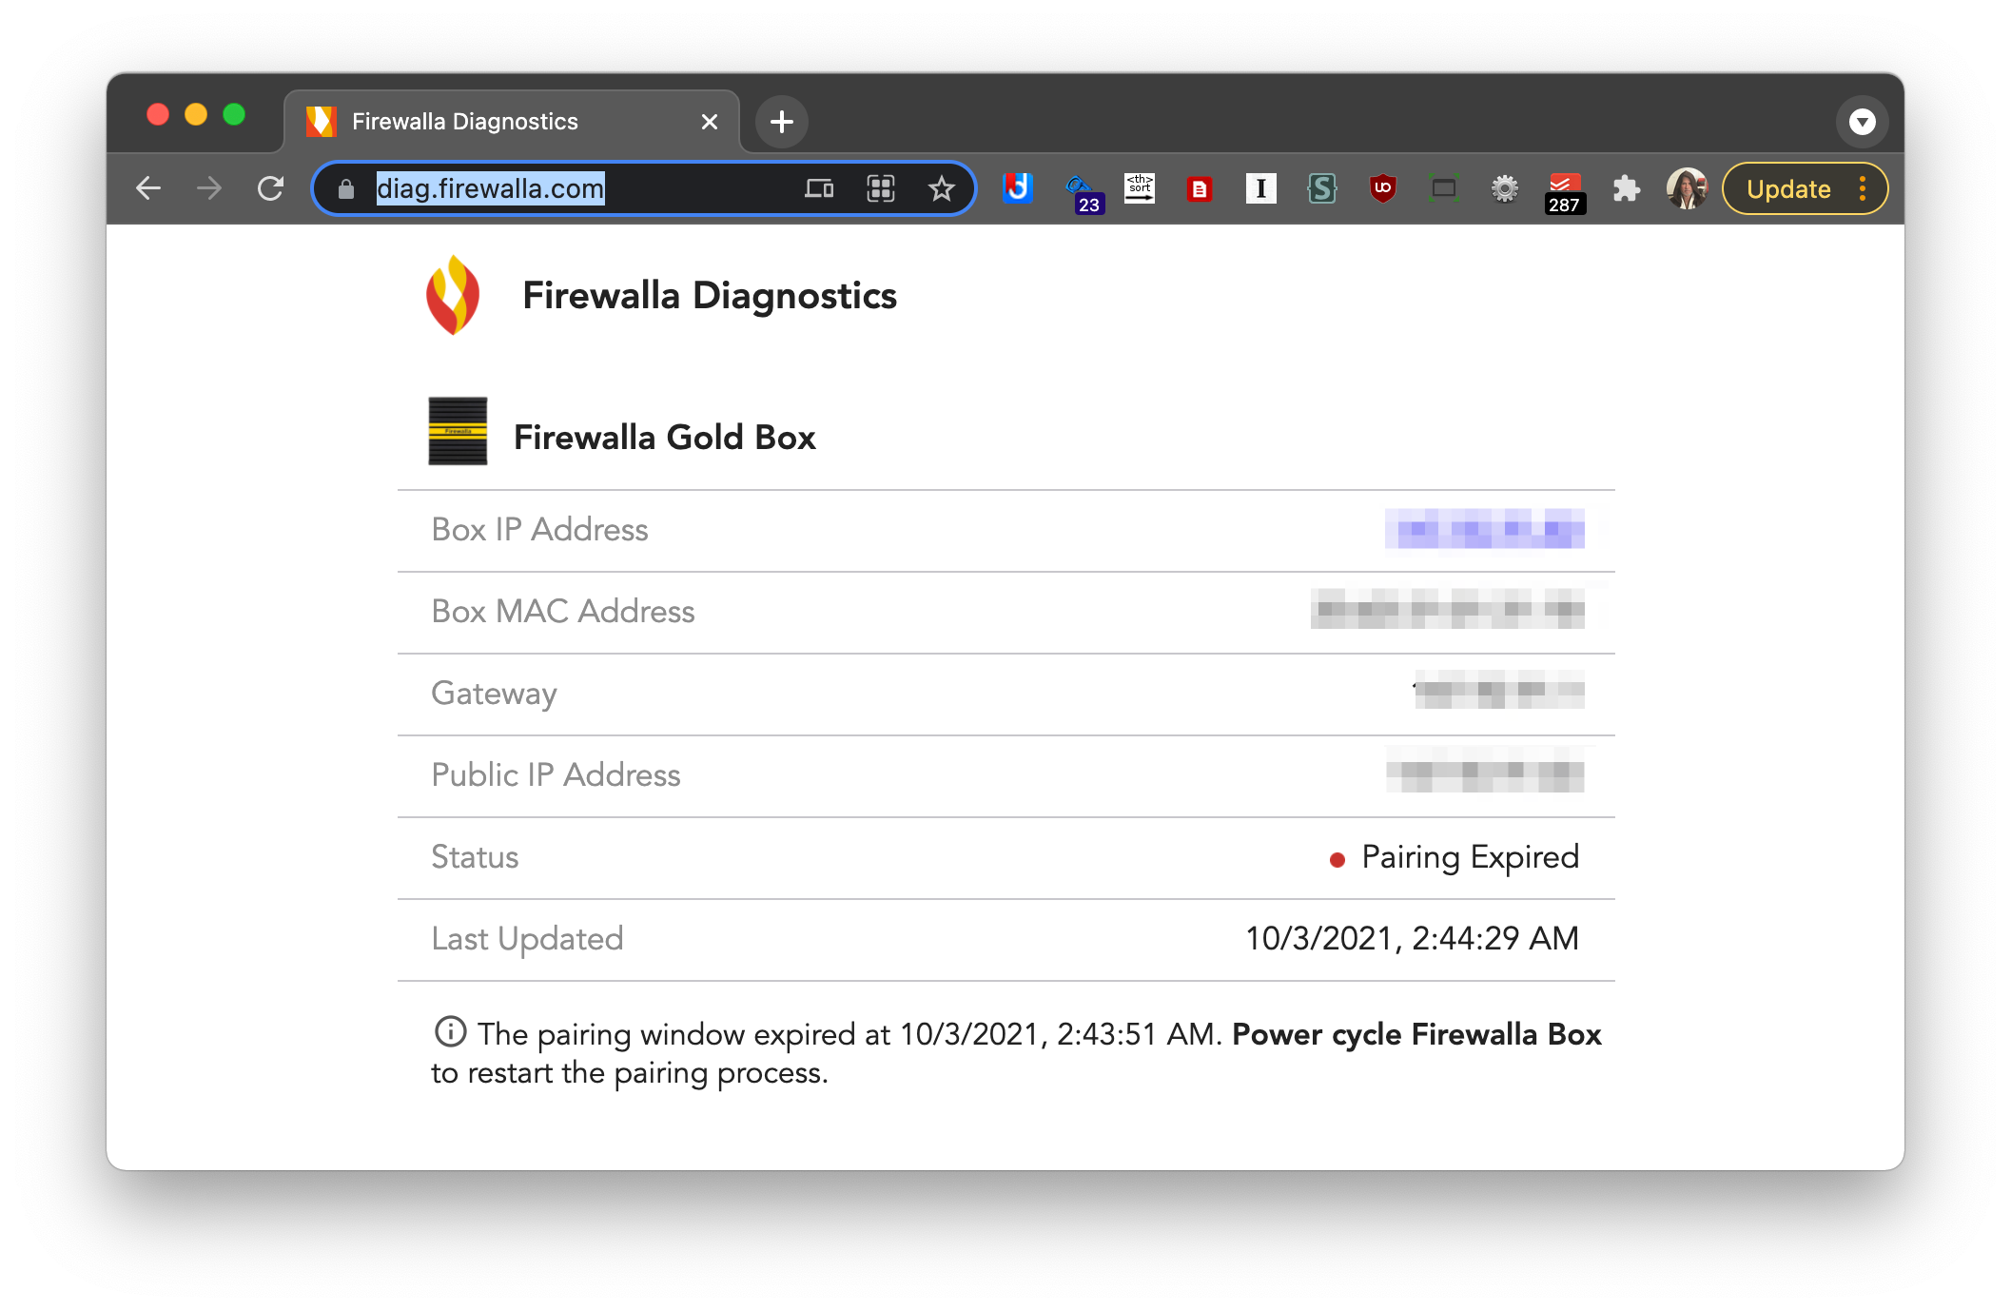
Task: Click the Box MAC Address label
Action: tap(563, 612)
